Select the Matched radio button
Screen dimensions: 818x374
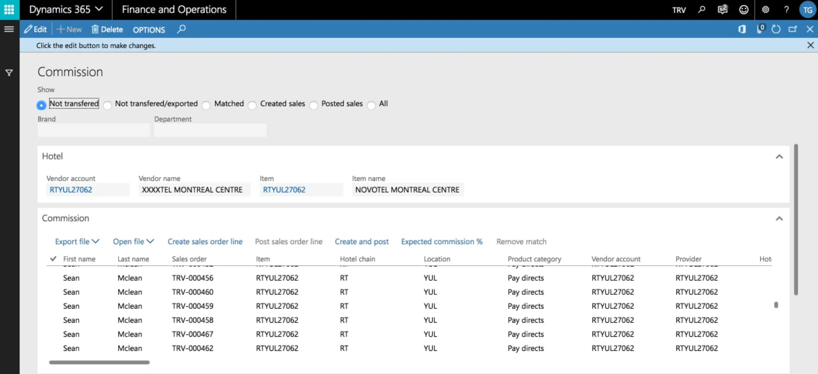point(206,105)
